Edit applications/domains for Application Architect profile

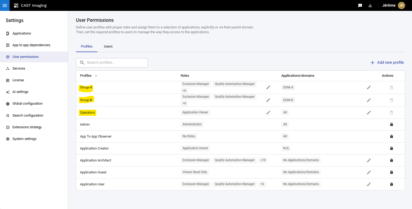tap(369, 160)
